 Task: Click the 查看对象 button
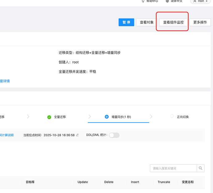pyautogui.click(x=147, y=22)
